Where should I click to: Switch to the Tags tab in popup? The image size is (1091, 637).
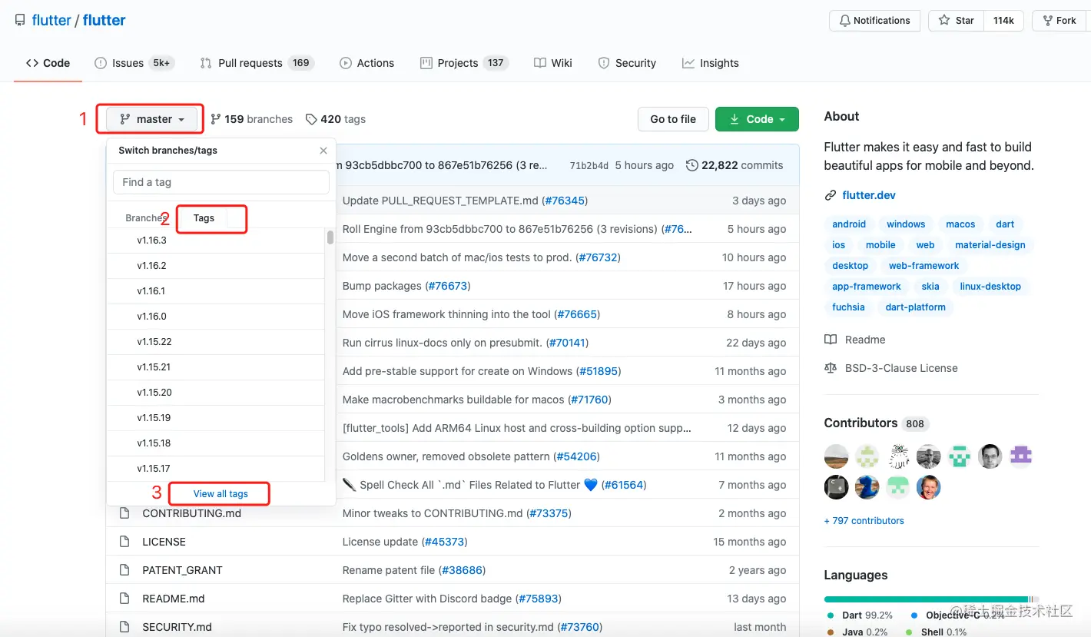click(x=204, y=218)
